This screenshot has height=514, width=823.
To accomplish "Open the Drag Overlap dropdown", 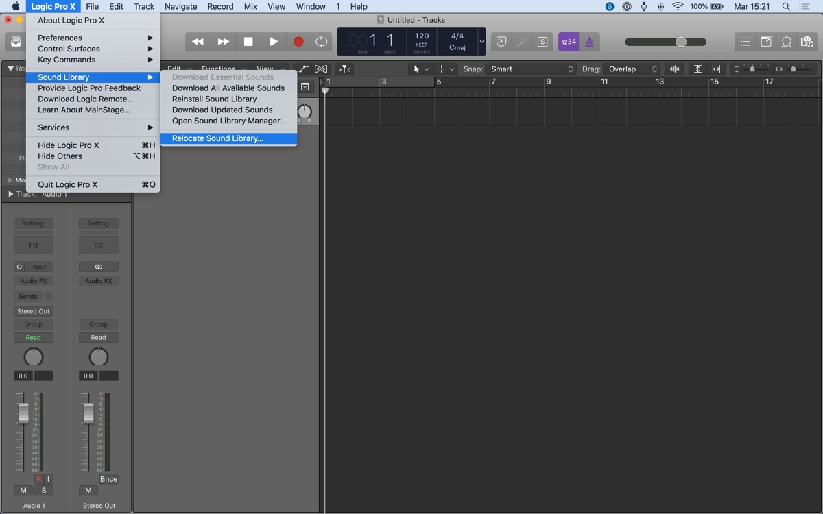I will pyautogui.click(x=631, y=69).
